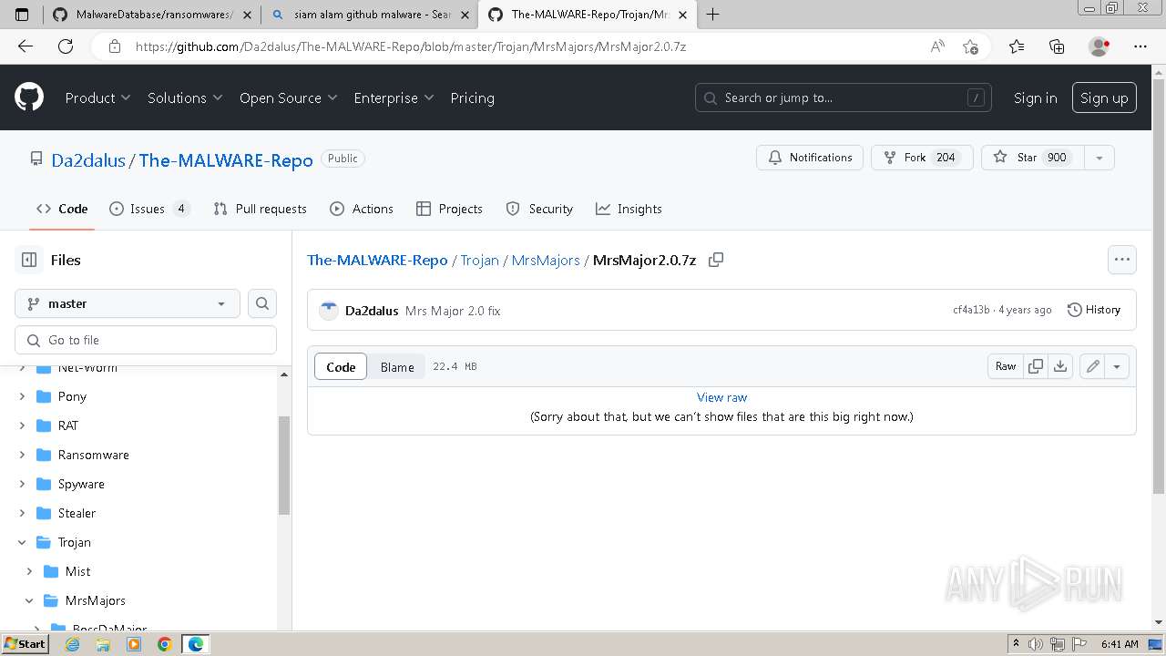Fork the repository
Viewport: 1166px width, 656px height.
(x=922, y=158)
